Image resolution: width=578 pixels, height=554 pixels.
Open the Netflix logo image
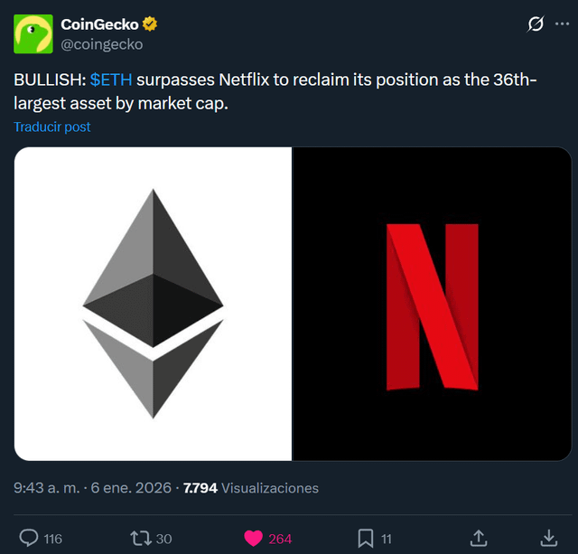tap(432, 303)
